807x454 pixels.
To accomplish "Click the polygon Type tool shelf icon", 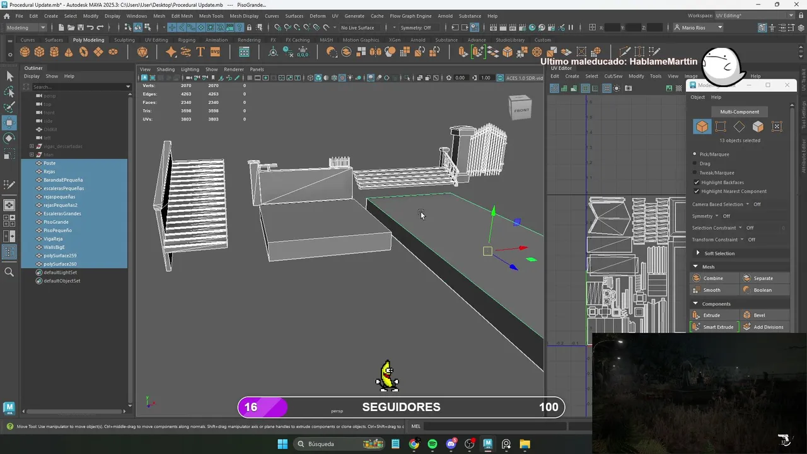I will [x=200, y=52].
